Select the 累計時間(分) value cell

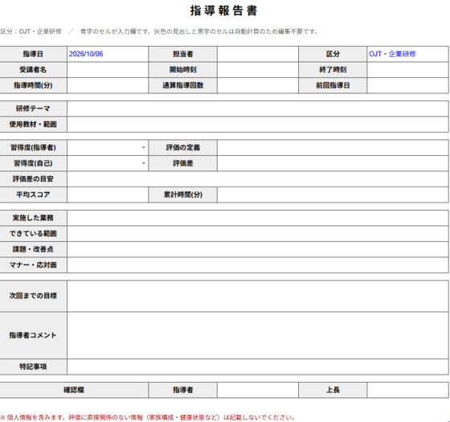coord(333,195)
